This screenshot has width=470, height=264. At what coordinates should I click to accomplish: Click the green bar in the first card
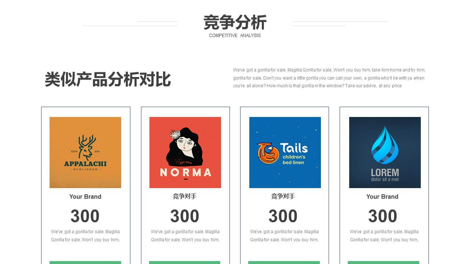tap(85, 263)
